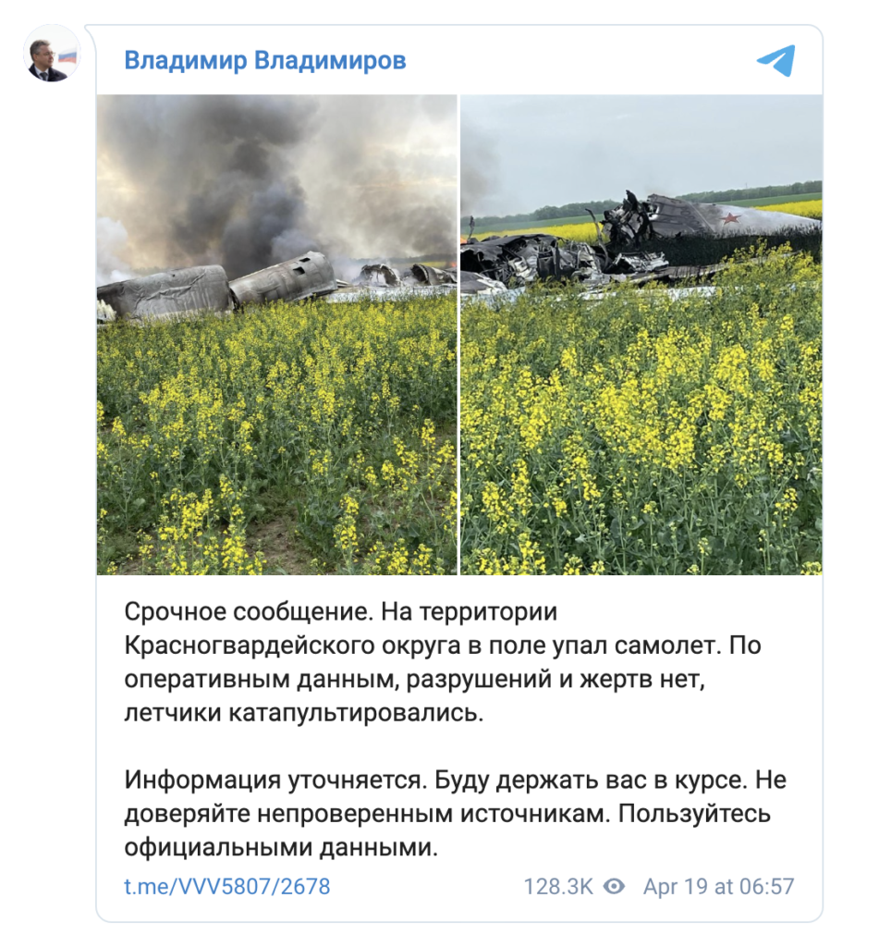Open Владимир Владимиров's round profile avatar
Image resolution: width=879 pixels, height=947 pixels.
point(53,54)
